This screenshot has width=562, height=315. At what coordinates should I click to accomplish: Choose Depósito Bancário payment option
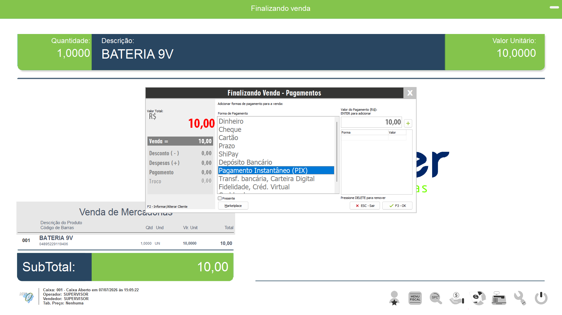(x=276, y=162)
